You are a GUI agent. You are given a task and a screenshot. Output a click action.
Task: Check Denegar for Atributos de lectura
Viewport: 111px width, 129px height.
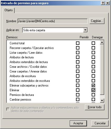93,57
